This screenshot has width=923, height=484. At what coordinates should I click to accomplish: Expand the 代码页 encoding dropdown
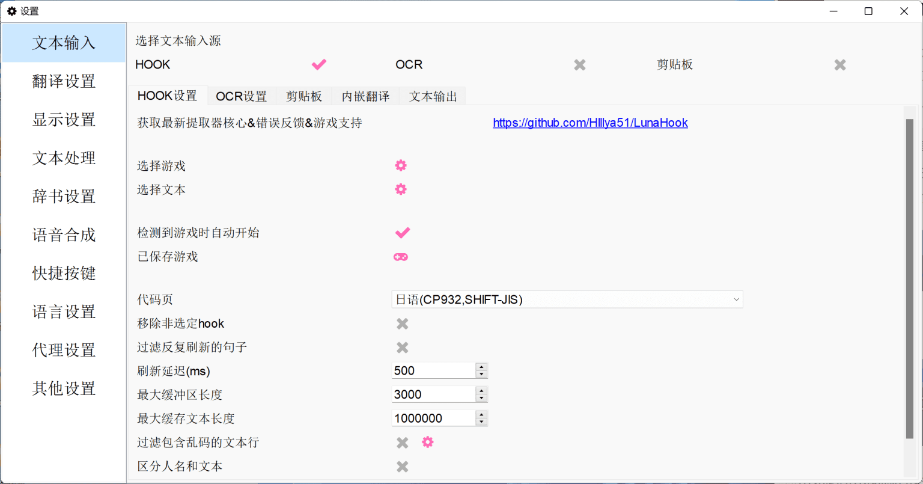(x=567, y=299)
